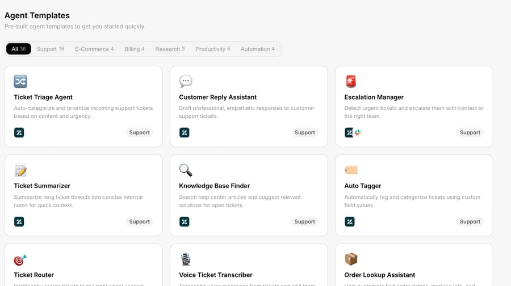Screen dimensions: 511x286
Task: Click 'Draft professional, empathetic responses' description
Action: tap(247, 112)
